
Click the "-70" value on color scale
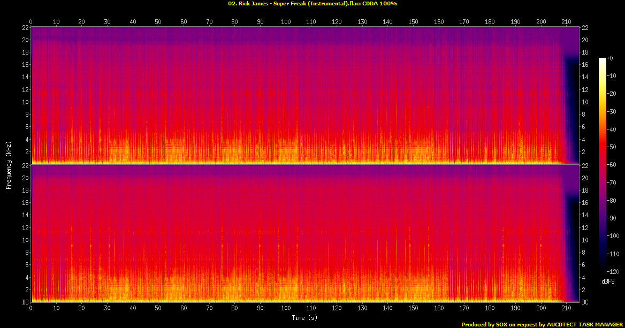pos(612,182)
